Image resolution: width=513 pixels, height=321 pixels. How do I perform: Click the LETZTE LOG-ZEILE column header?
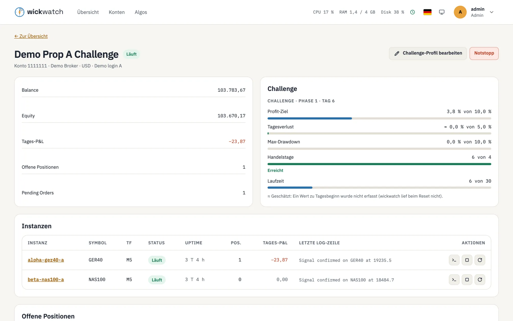tap(319, 243)
